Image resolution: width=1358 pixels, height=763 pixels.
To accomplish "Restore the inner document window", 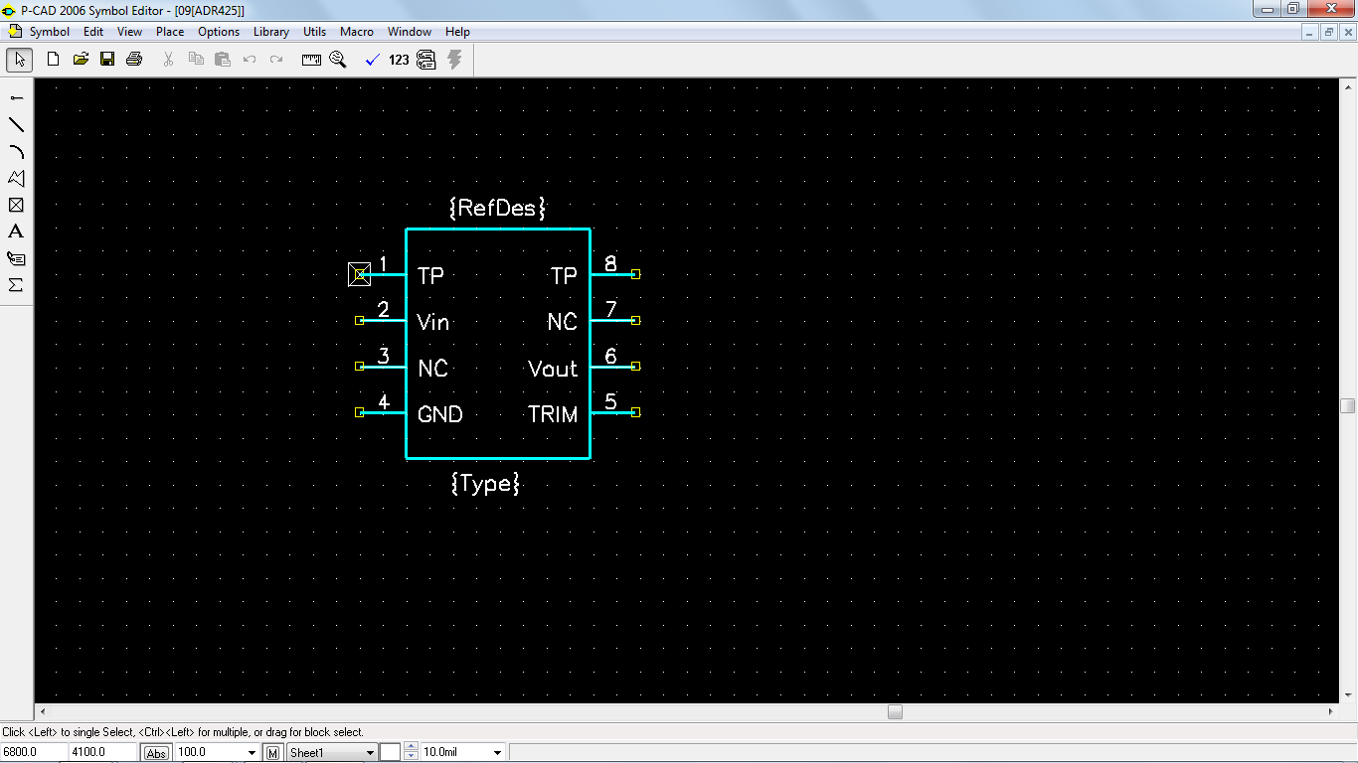I will (1329, 32).
